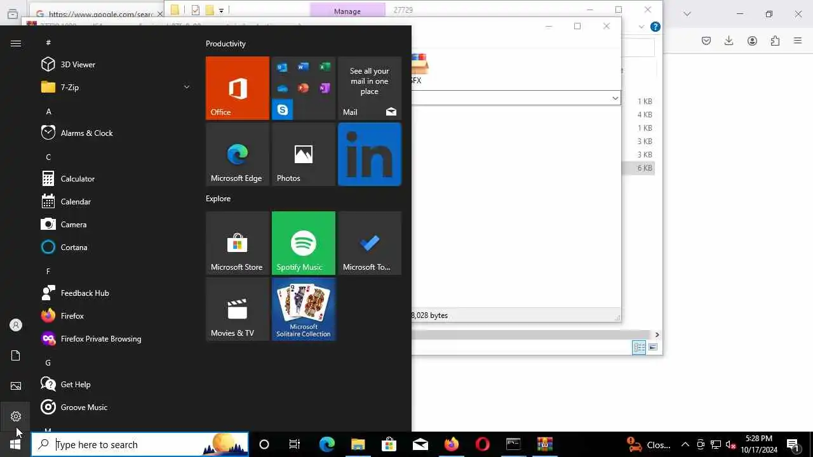Launch Microsoft Solitaire Collection tile
The image size is (813, 457).
click(x=304, y=309)
